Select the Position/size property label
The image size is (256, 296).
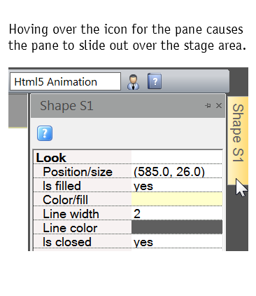tap(78, 172)
